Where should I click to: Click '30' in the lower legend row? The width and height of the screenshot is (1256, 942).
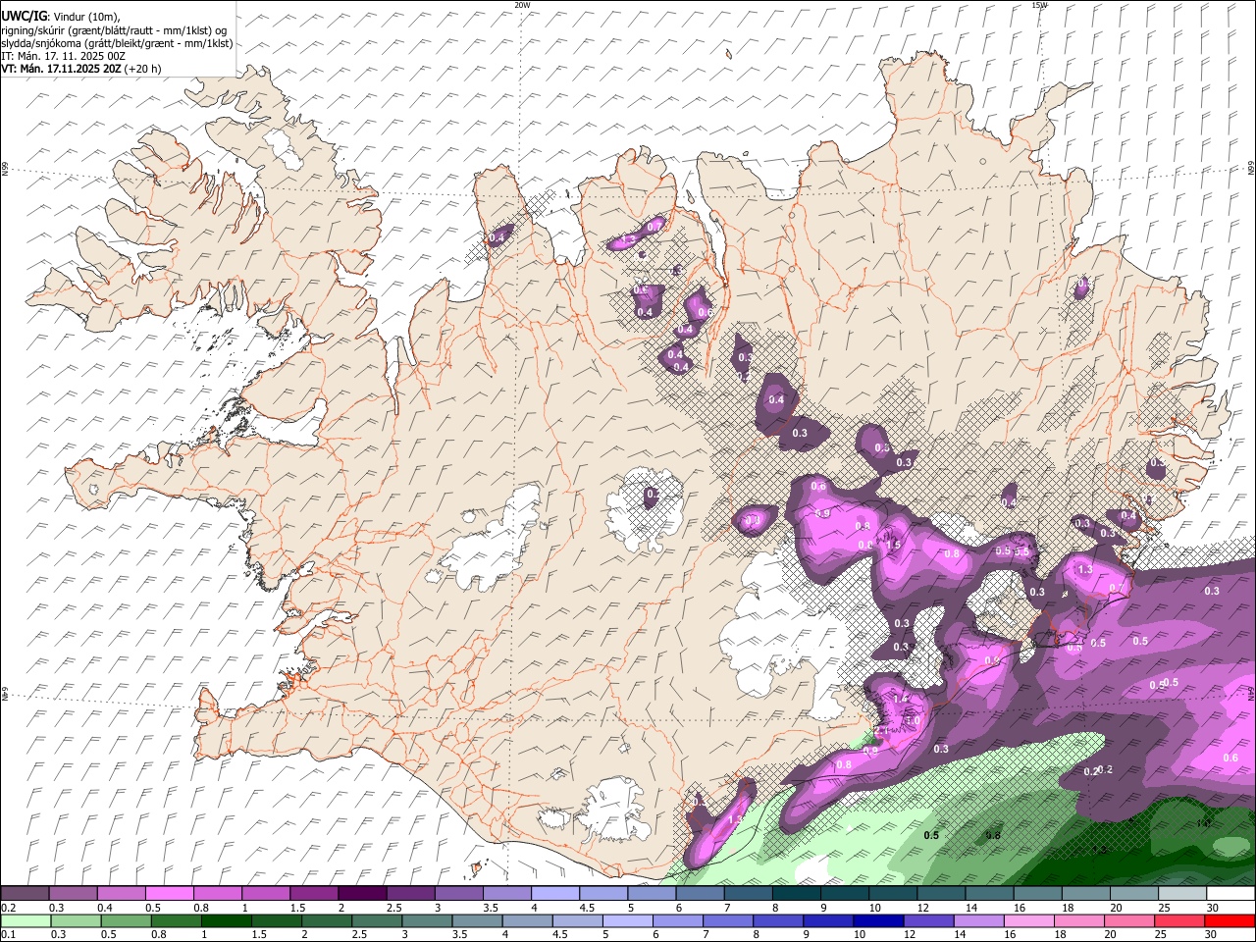click(x=1210, y=934)
